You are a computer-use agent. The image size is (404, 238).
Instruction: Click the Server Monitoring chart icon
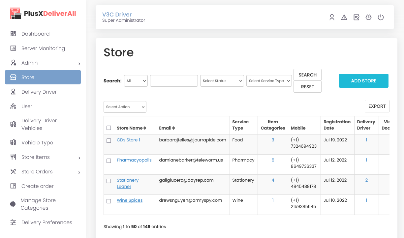click(x=13, y=48)
